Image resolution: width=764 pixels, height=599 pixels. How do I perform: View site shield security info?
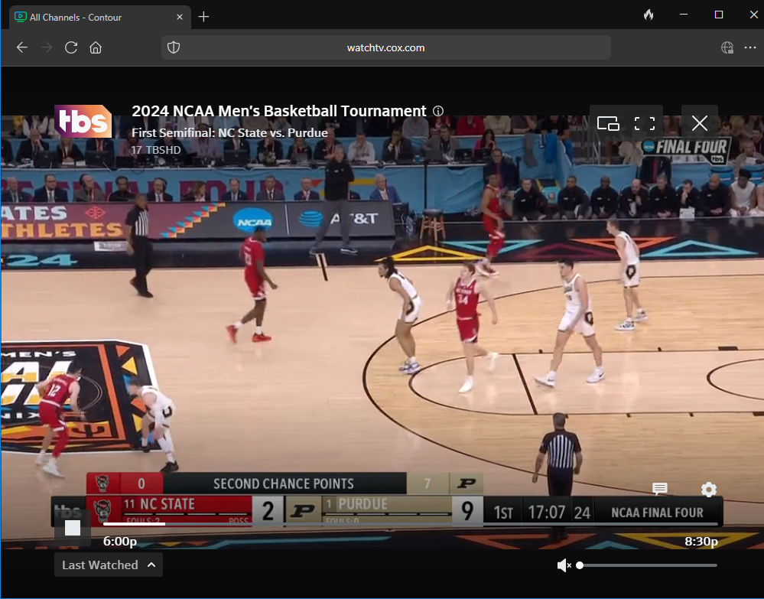(174, 47)
